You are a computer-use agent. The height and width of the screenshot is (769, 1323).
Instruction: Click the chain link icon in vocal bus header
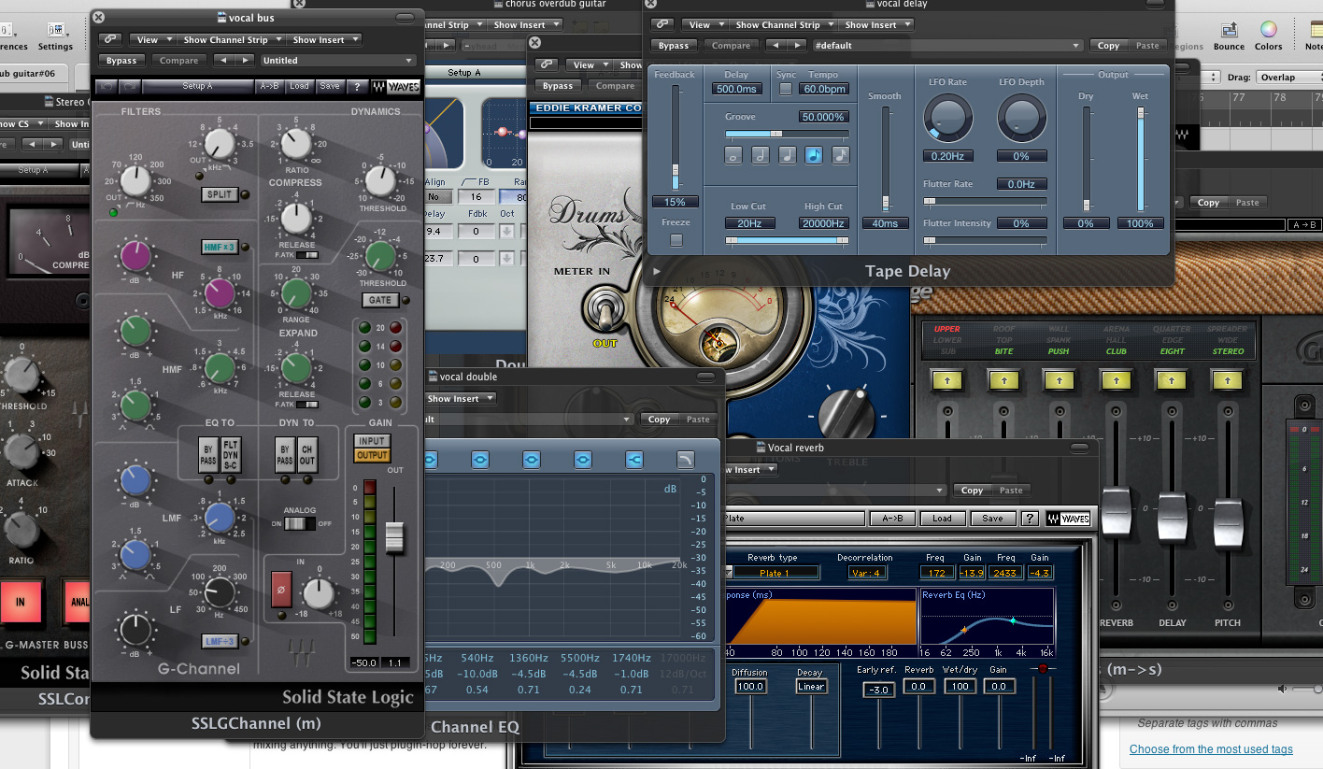pyautogui.click(x=109, y=39)
